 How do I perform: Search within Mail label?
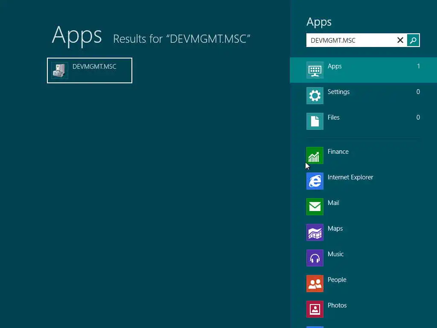click(x=333, y=203)
